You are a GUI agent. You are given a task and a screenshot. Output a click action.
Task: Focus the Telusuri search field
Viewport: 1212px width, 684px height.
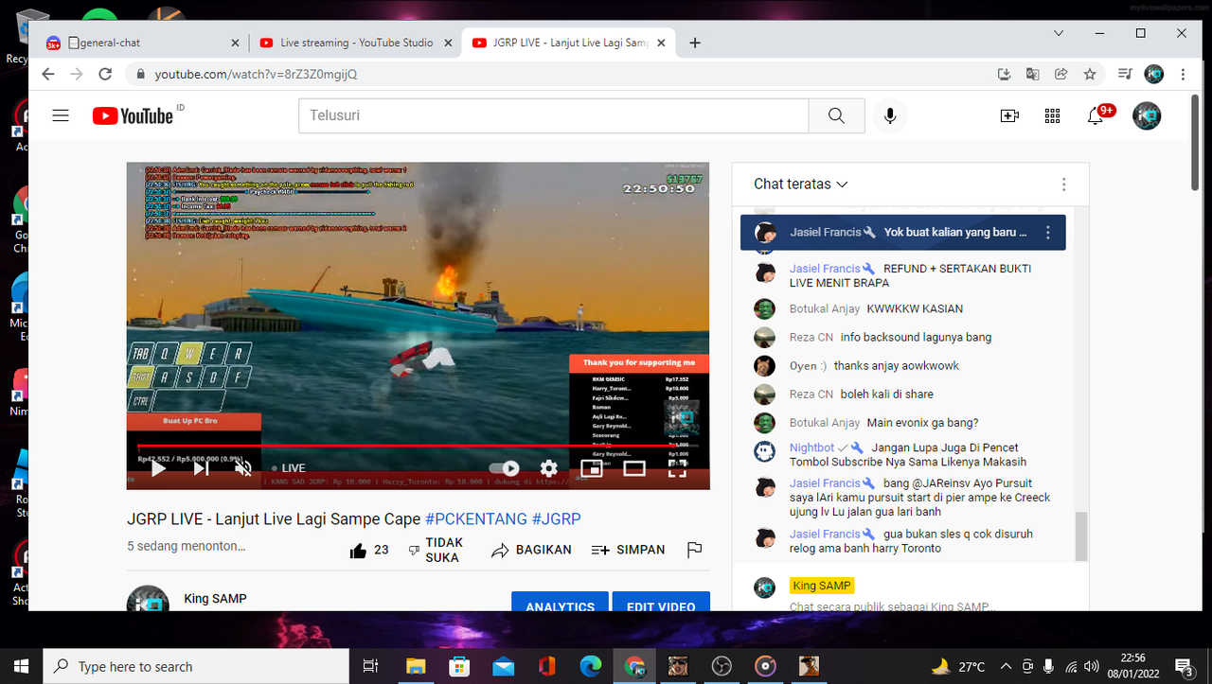pyautogui.click(x=554, y=115)
